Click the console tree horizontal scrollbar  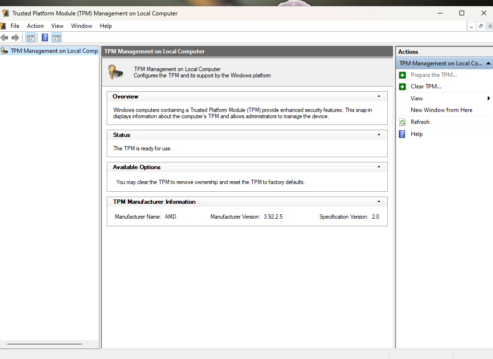click(x=45, y=344)
